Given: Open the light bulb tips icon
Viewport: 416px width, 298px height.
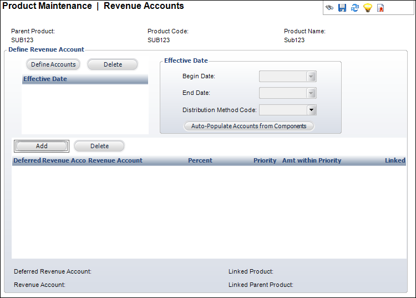Looking at the screenshot, I should tap(367, 8).
